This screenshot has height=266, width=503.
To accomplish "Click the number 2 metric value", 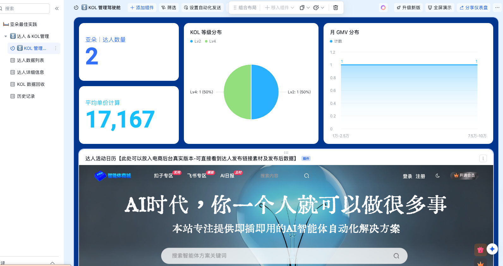I will pos(92,56).
